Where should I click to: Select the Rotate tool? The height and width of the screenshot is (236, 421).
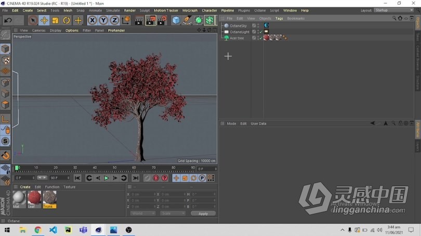point(67,20)
